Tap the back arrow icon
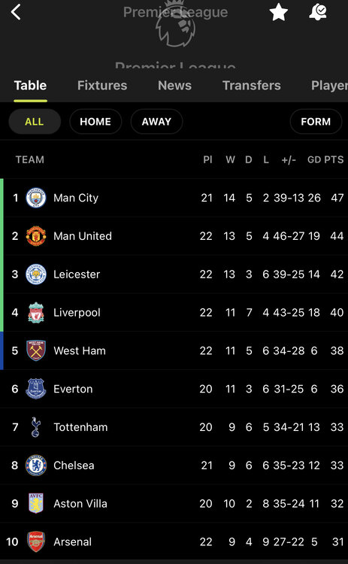The width and height of the screenshot is (348, 564). (17, 12)
